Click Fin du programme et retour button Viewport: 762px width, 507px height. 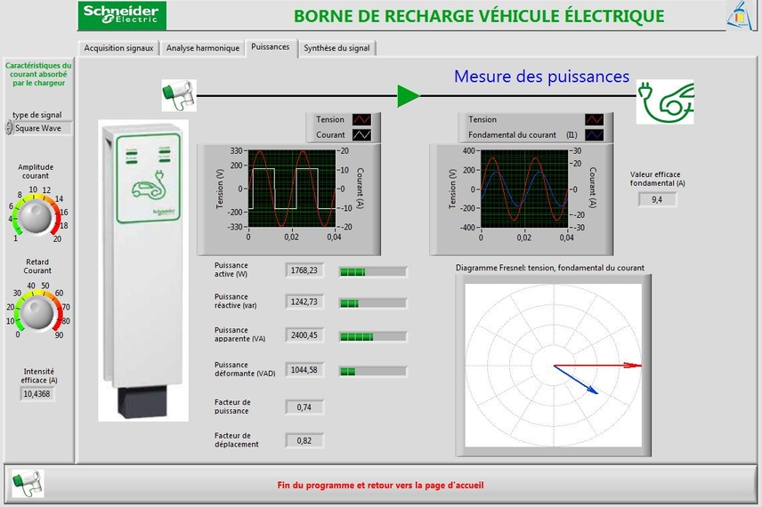tap(380, 486)
